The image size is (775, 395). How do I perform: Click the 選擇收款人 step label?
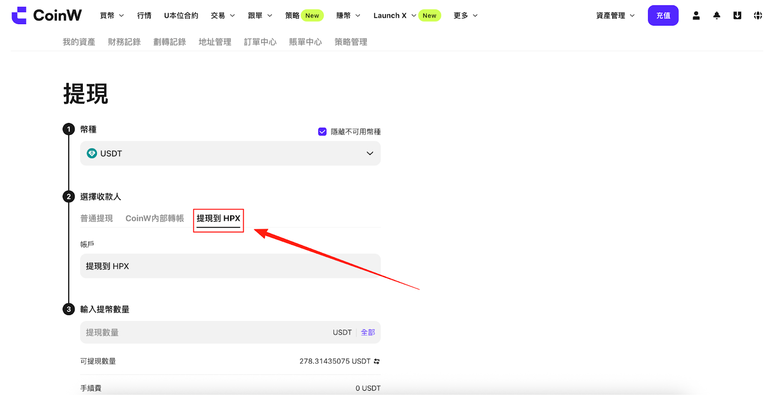point(100,197)
